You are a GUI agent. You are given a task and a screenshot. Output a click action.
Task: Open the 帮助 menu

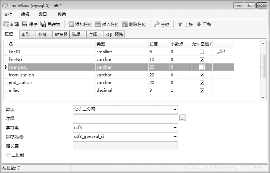62,14
